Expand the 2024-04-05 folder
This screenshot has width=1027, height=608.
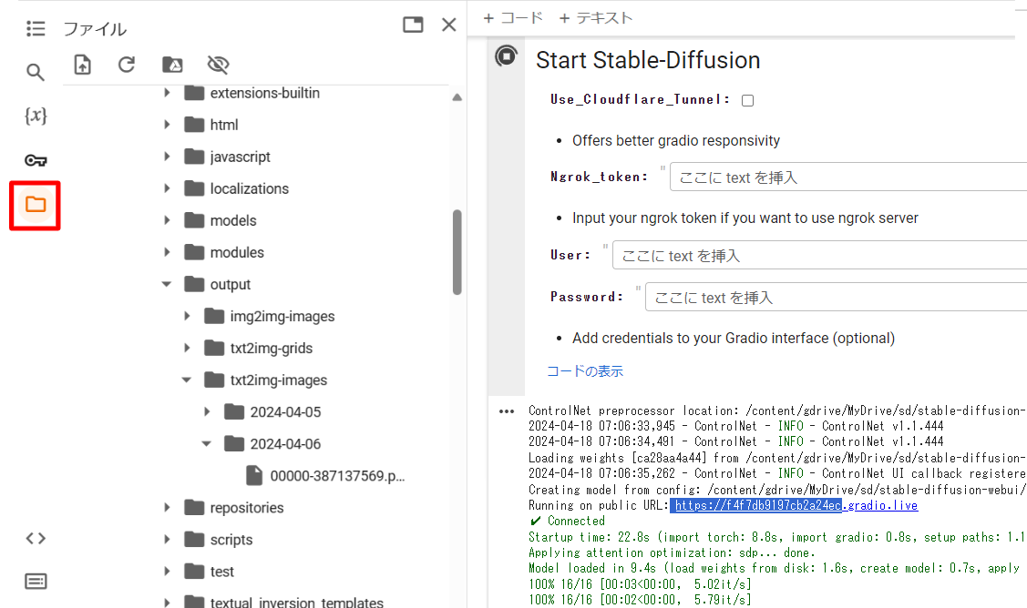207,411
